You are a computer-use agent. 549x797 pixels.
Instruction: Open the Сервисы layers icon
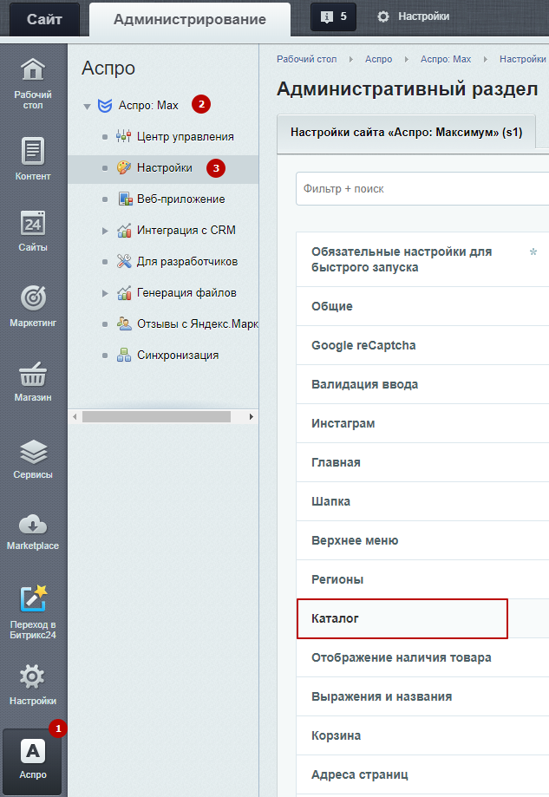point(33,451)
